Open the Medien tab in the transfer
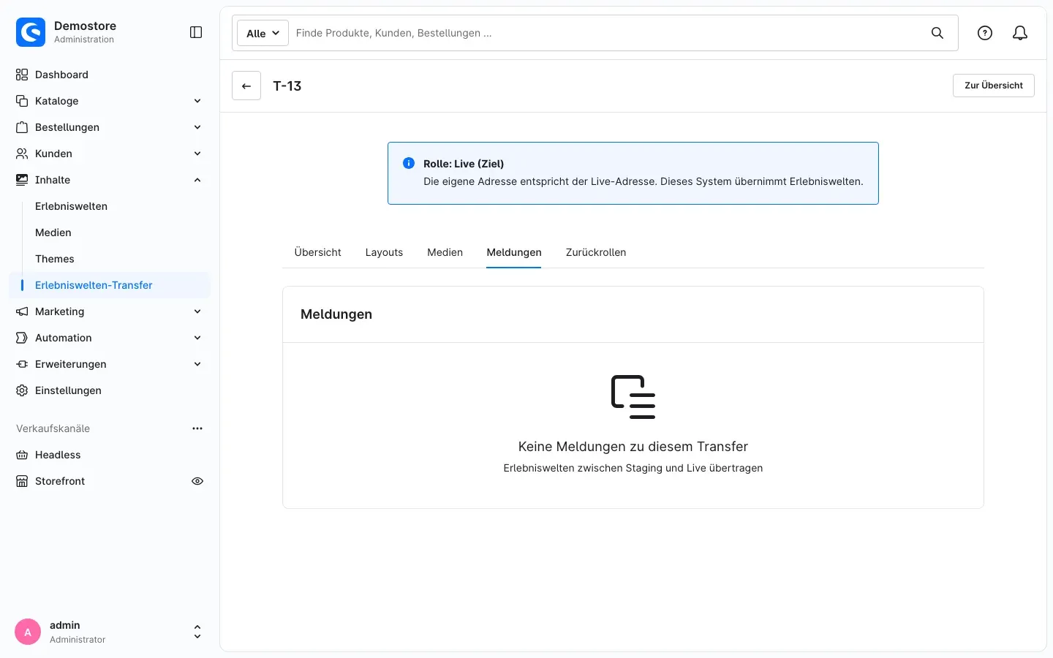Image resolution: width=1053 pixels, height=658 pixels. (x=445, y=252)
